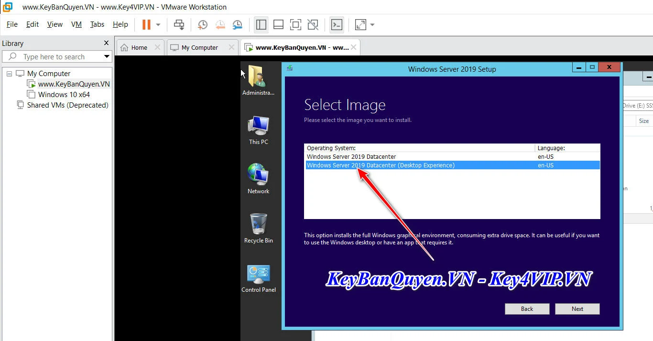Open the VM menu
The height and width of the screenshot is (341, 653).
76,24
